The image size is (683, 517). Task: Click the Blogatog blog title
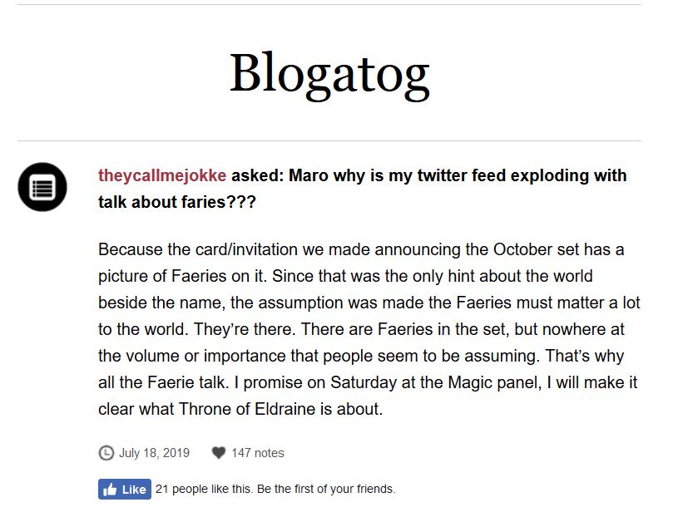(x=329, y=72)
